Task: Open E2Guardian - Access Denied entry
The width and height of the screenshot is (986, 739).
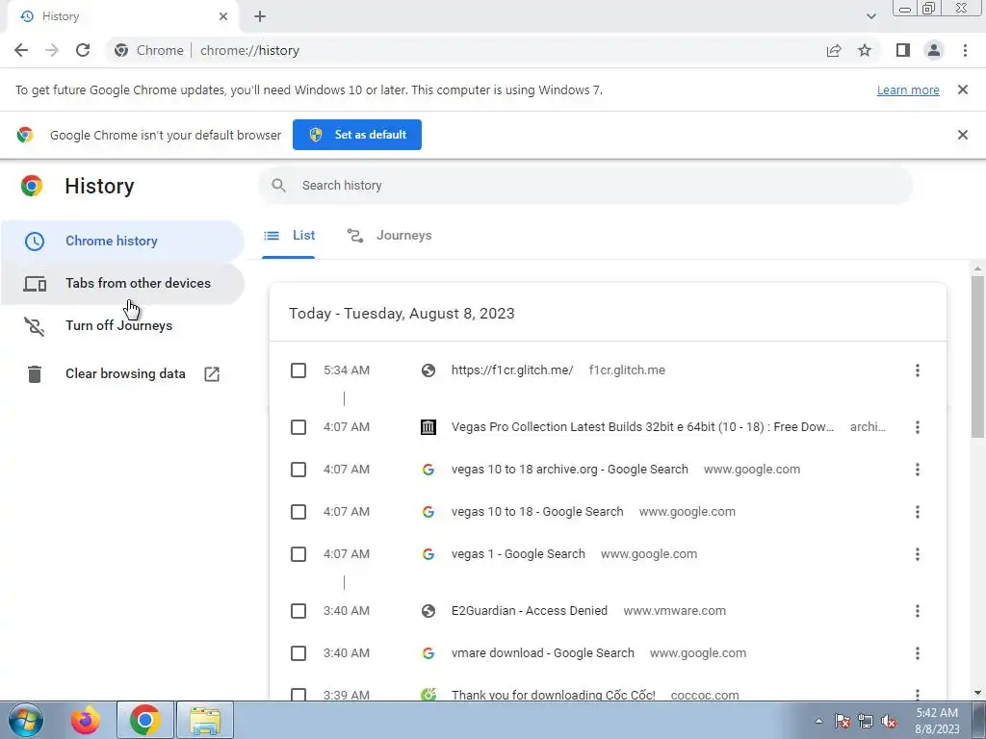Action: click(x=529, y=611)
